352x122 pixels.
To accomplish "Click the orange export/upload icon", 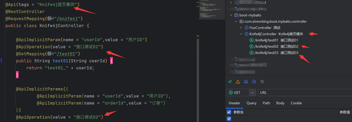I will (238, 82).
